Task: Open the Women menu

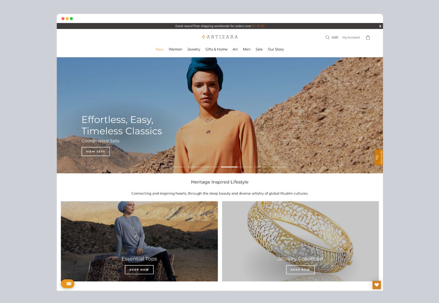Action: pos(175,49)
